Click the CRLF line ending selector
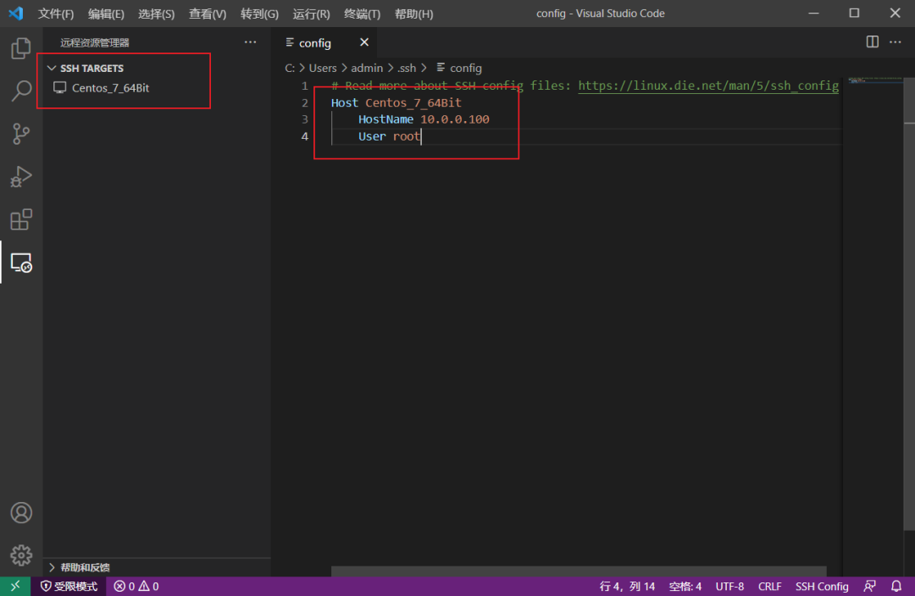The height and width of the screenshot is (596, 915). [x=769, y=586]
